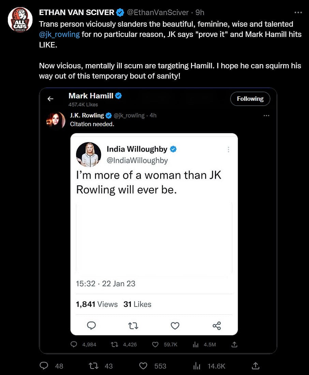
Task: Like Ethan Van Sciver's tweet
Action: point(143,366)
